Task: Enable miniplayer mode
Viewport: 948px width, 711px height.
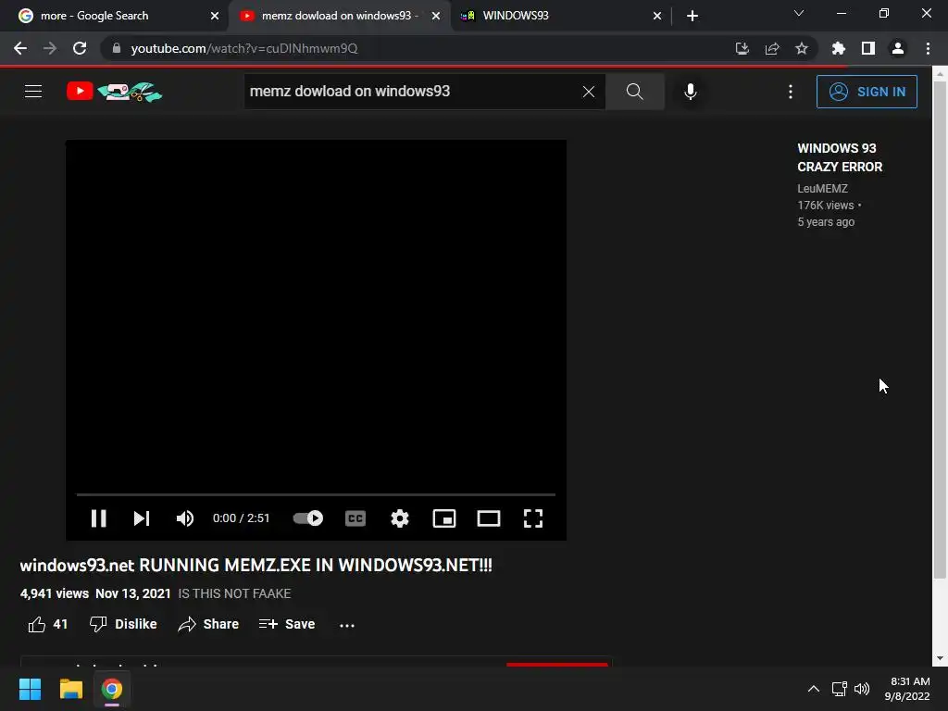Action: [x=444, y=518]
